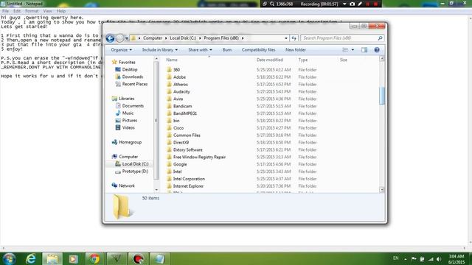Click the Explorer forward arrow button
The width and height of the screenshot is (472, 265).
119,38
